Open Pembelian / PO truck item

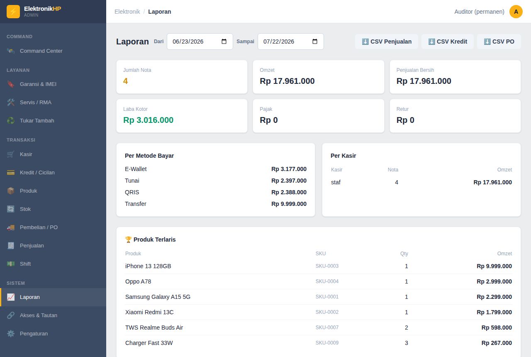[53, 227]
